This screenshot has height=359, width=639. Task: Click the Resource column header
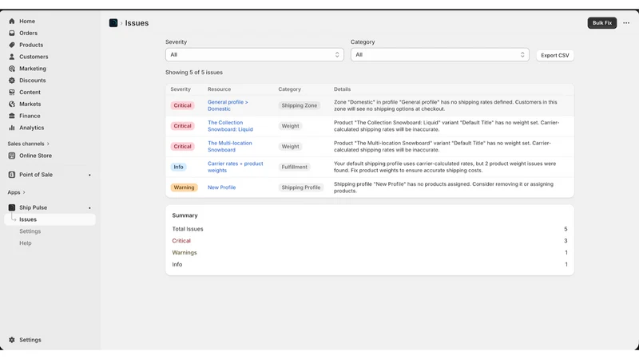219,89
